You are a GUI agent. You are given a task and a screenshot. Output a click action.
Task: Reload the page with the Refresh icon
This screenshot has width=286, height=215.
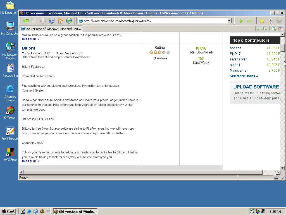pos(52,21)
